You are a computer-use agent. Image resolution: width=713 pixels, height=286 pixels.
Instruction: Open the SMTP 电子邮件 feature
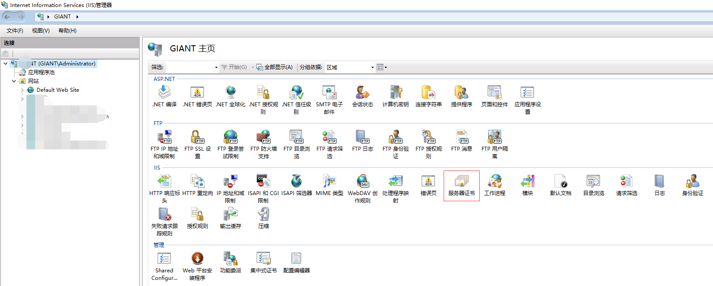point(329,100)
